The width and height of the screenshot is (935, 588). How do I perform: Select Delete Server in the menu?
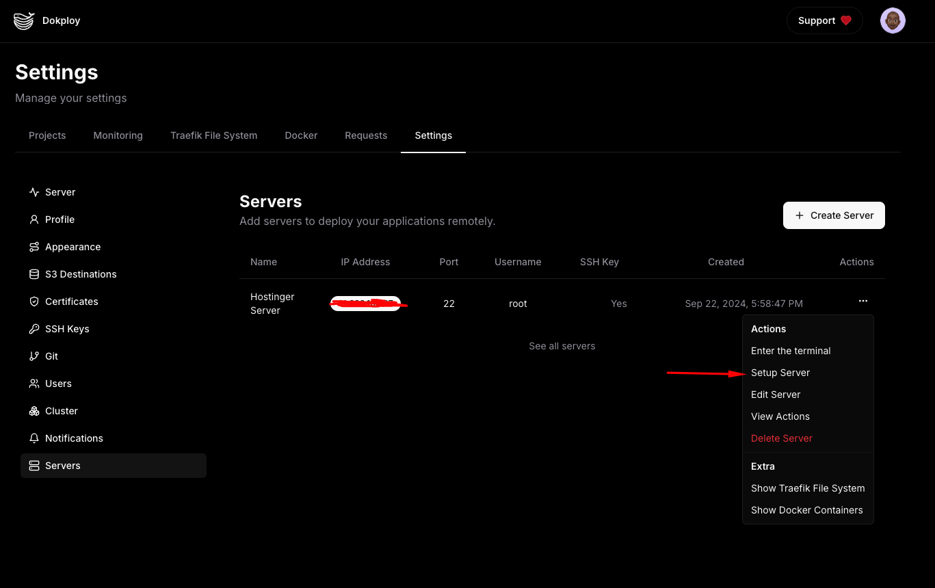(781, 438)
